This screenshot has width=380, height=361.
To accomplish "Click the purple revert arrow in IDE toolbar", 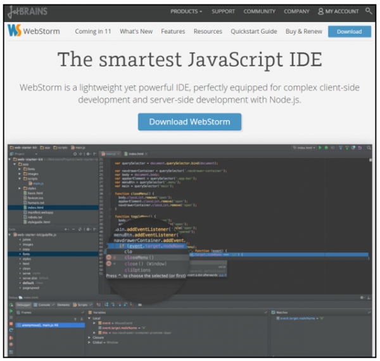I will (x=360, y=148).
